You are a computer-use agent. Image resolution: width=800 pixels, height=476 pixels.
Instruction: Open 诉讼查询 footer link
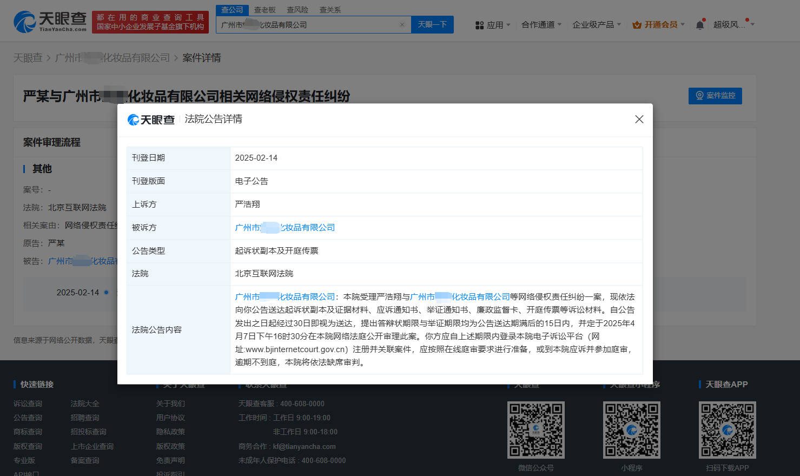coord(28,404)
